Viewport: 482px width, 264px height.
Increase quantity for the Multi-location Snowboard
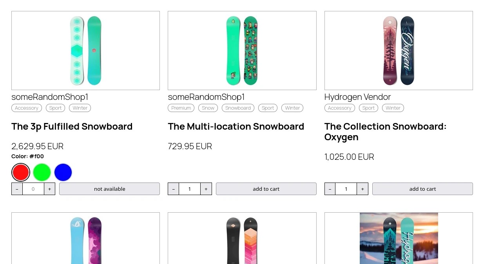(x=206, y=189)
